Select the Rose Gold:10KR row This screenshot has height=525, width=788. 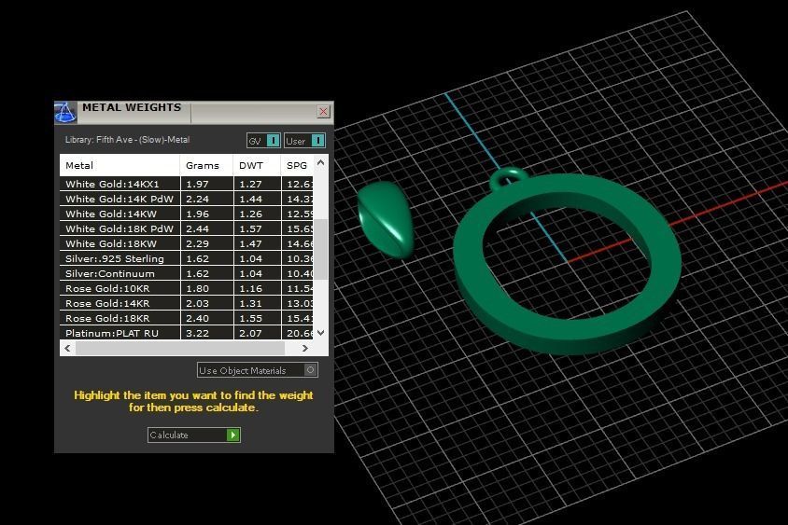tap(187, 288)
